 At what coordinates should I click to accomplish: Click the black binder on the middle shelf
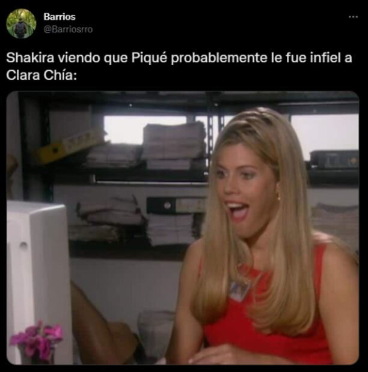[176, 205]
